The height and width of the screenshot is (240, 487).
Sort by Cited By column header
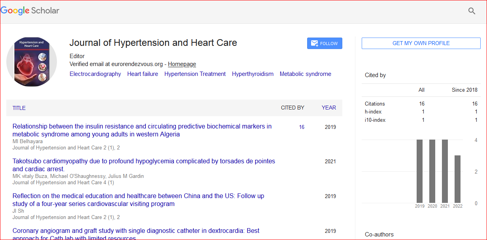[293, 108]
